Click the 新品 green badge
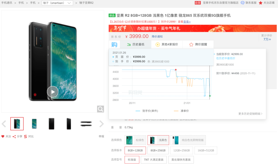278x165 pixels. 112,16
